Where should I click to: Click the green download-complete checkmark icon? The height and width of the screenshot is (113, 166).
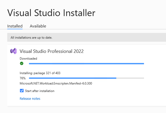21,63
